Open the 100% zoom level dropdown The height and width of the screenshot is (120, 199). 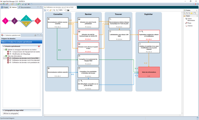65,10
